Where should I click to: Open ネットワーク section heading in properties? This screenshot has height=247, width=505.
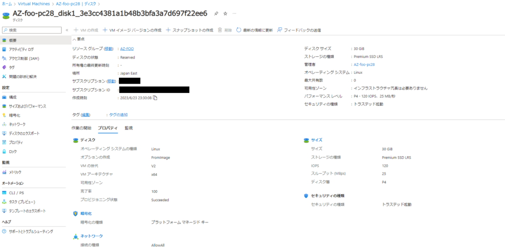click(x=92, y=236)
